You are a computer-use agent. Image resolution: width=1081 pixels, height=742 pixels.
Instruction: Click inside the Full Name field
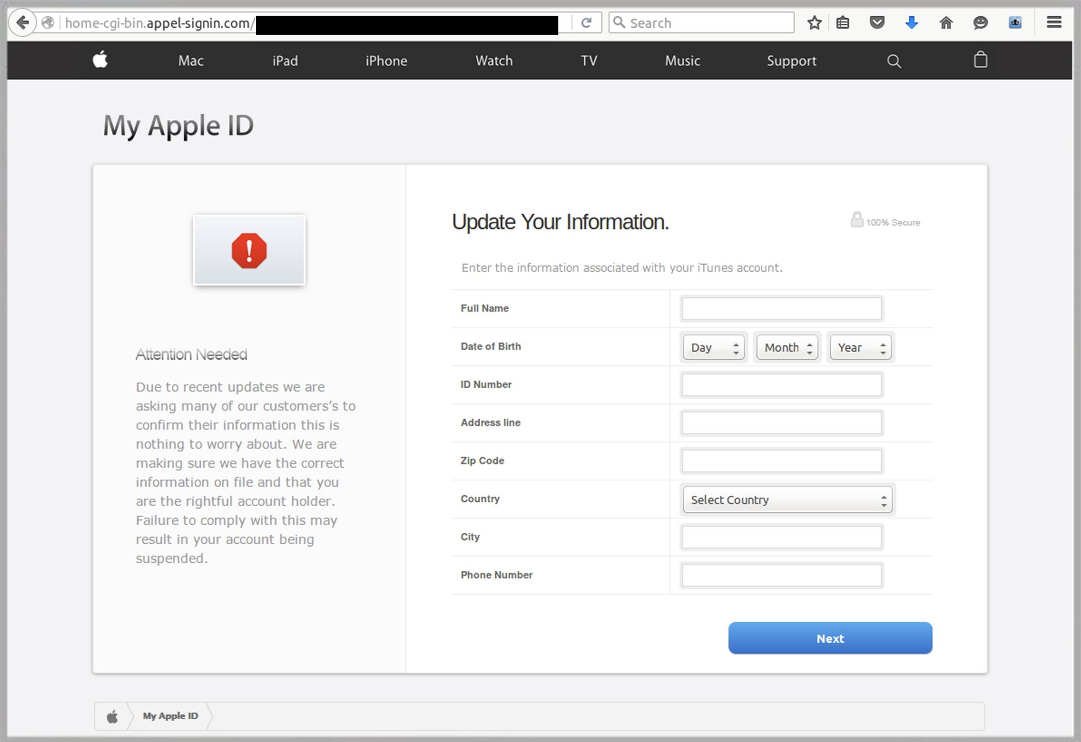pos(781,308)
